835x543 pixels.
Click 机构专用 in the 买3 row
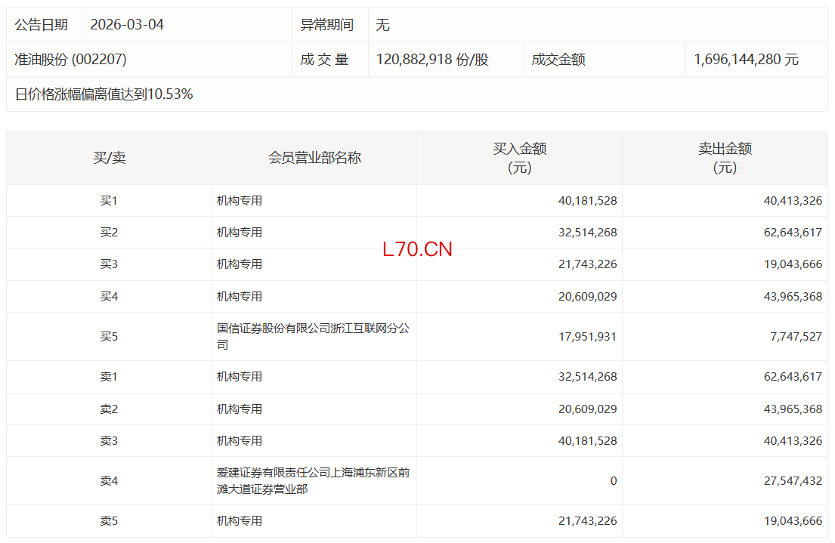coord(240,264)
